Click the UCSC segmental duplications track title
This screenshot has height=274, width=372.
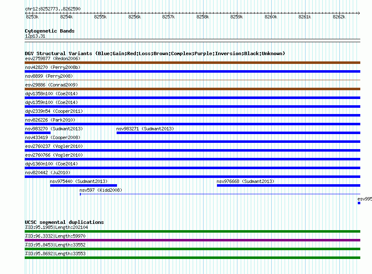pyautogui.click(x=64, y=222)
